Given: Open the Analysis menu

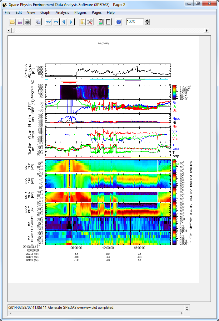Looking at the screenshot, I should pos(62,13).
